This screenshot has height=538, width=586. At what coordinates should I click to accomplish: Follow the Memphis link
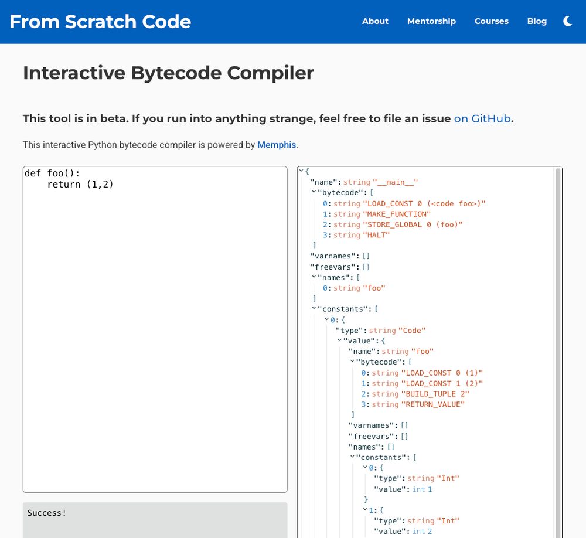point(276,145)
